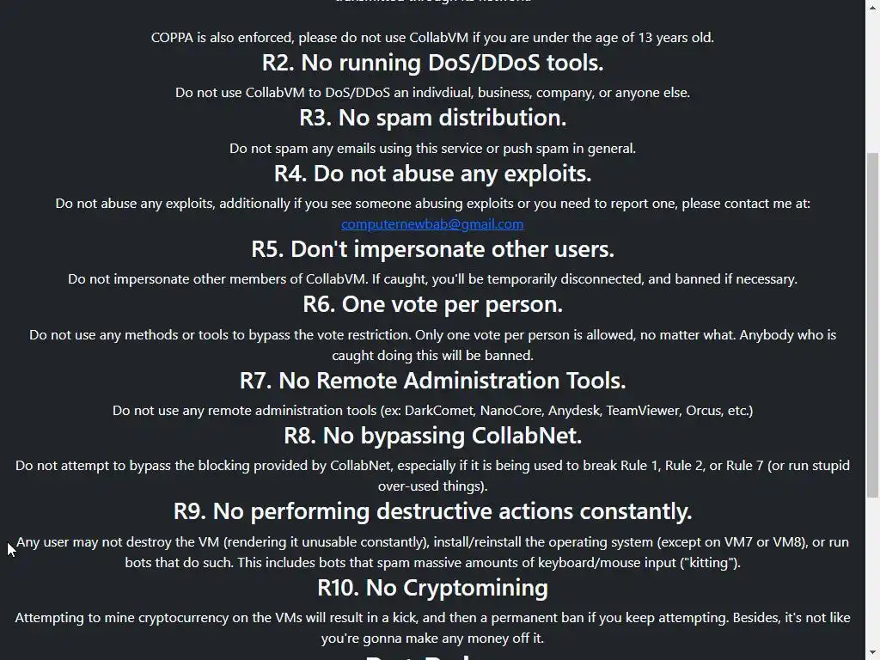Image resolution: width=880 pixels, height=660 pixels.
Task: Click the 'R3. No spam distribution.' heading
Action: (432, 118)
